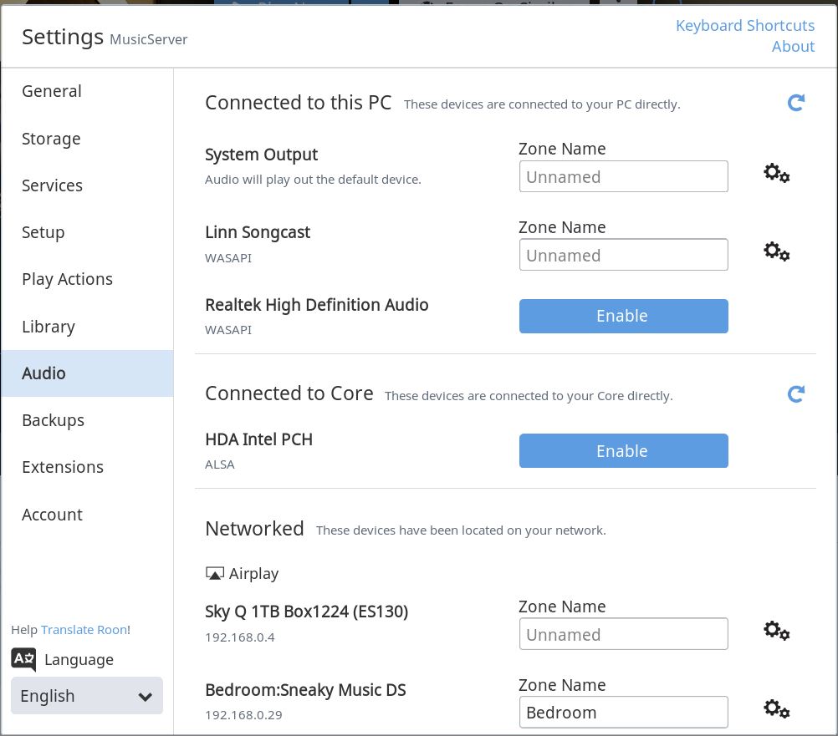838x736 pixels.
Task: Click the Bedroom:Sneaky Music DS name
Action: pos(306,690)
